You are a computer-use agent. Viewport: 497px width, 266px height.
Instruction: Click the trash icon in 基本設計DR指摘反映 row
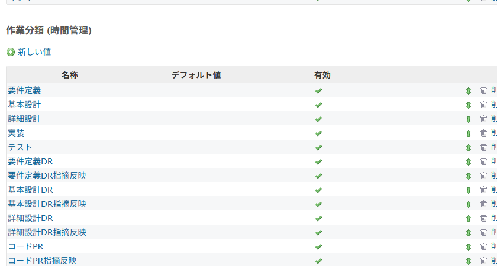point(483,204)
